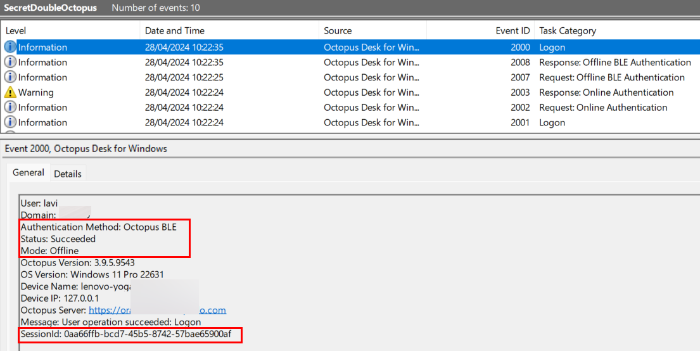This screenshot has width=700, height=351.
Task: Click the info icon of the Event 2001 row
Action: coord(10,122)
